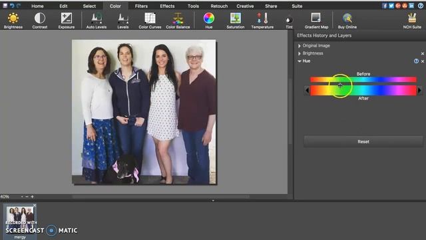The image size is (426, 240).
Task: Share on LinkedIn icon
Action: 411,6
